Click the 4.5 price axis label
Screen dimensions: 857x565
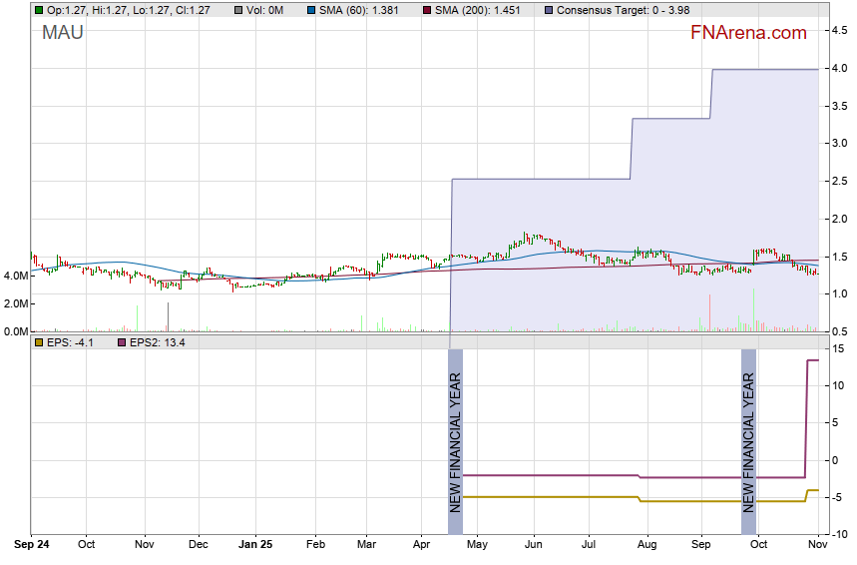click(x=840, y=31)
